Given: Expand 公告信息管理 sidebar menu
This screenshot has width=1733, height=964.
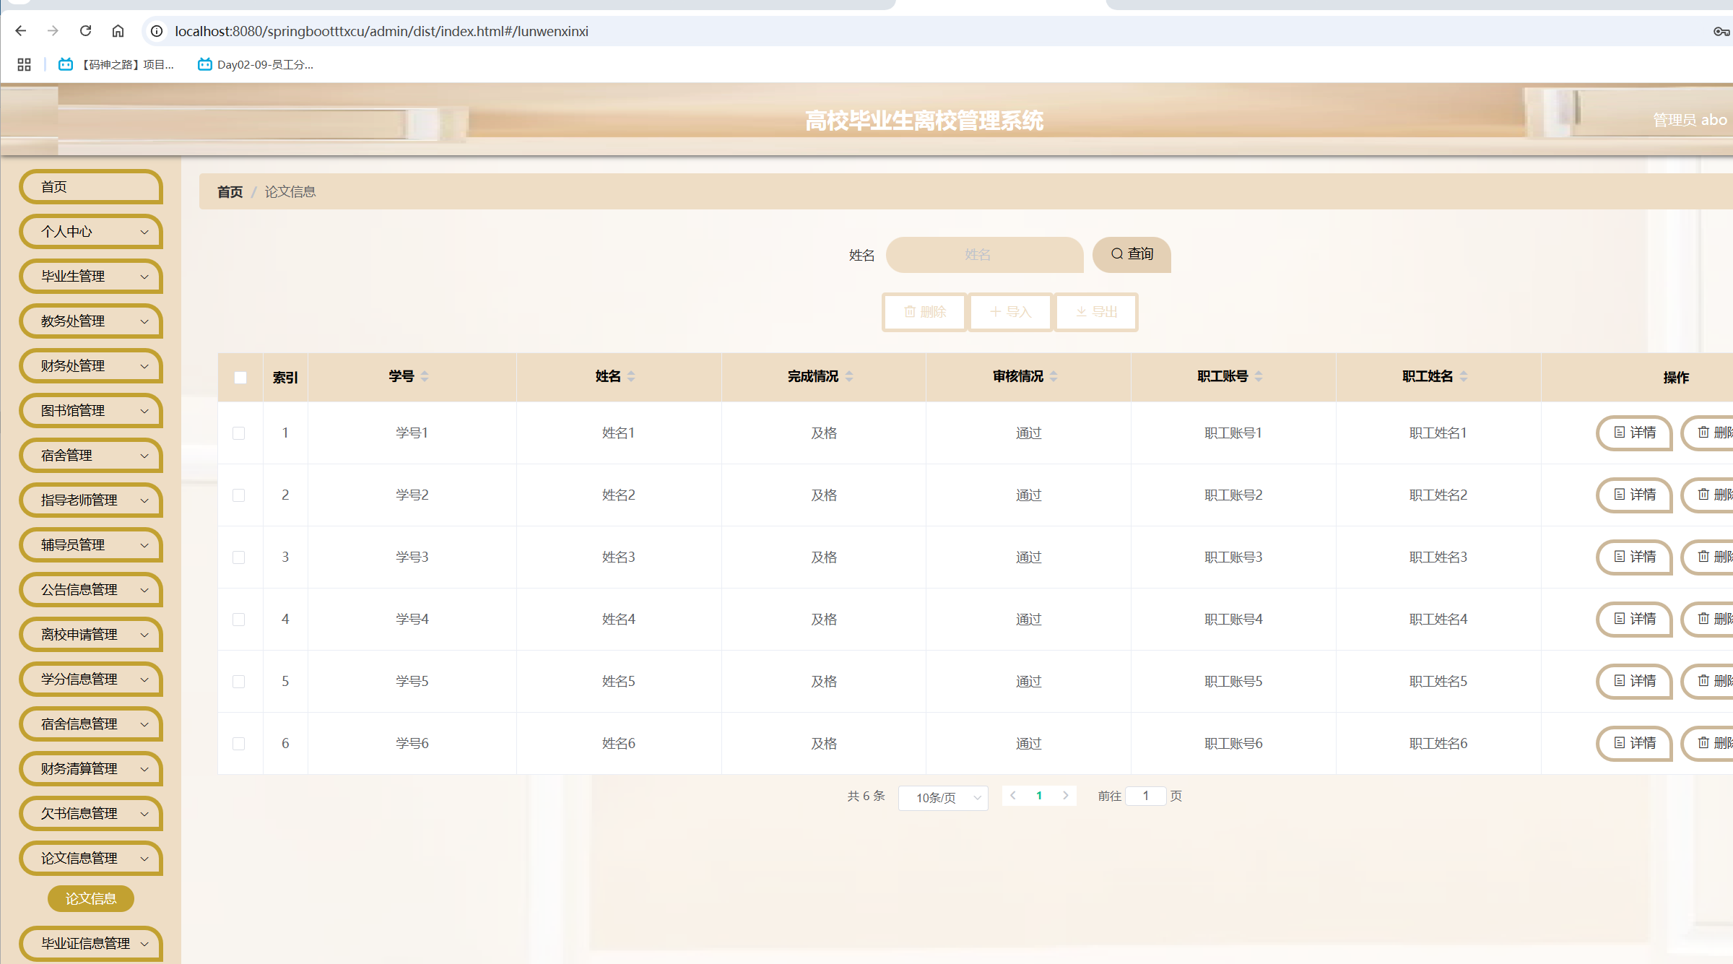Looking at the screenshot, I should [x=91, y=590].
